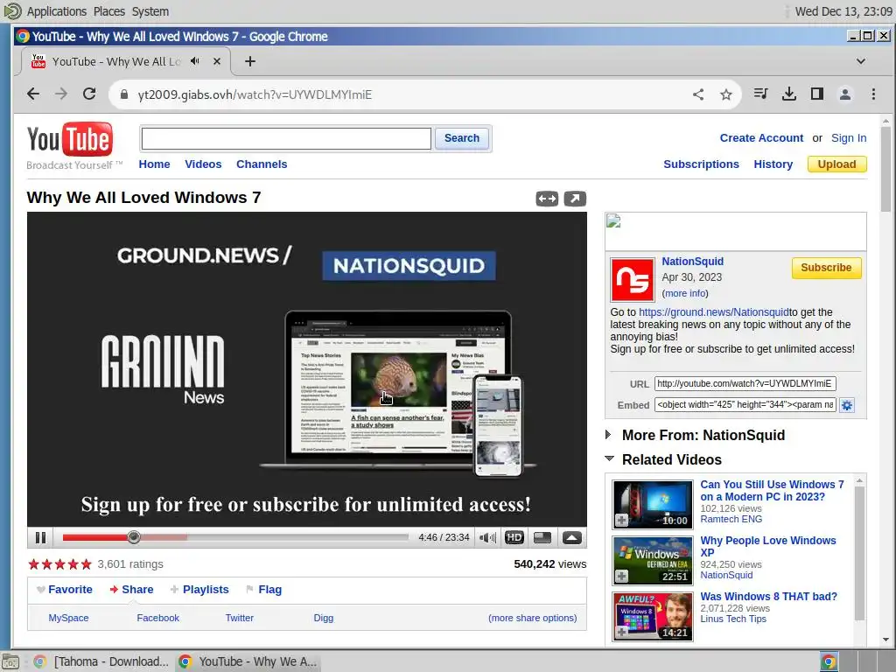The height and width of the screenshot is (672, 896).
Task: Open Subscriptions page
Action: coord(701,164)
